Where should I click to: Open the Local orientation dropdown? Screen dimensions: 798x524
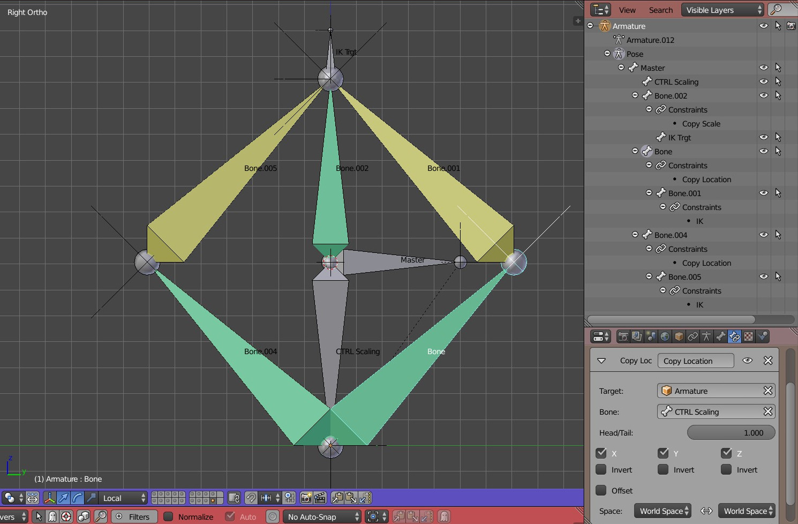click(x=123, y=498)
